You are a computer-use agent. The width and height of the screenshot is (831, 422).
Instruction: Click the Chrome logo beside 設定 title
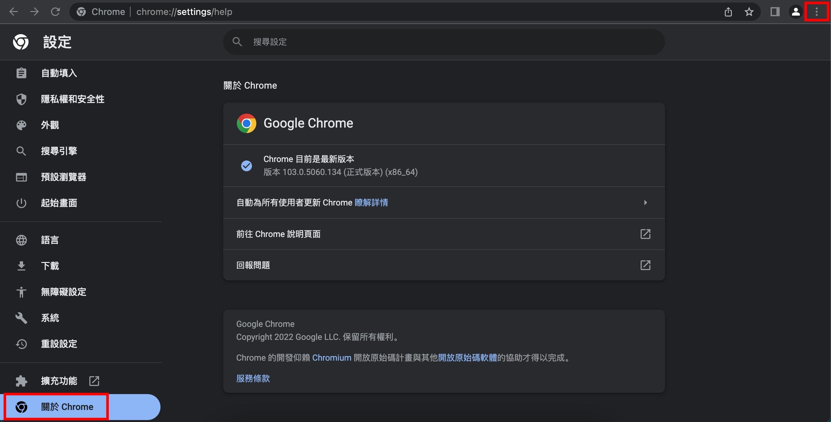pos(21,42)
